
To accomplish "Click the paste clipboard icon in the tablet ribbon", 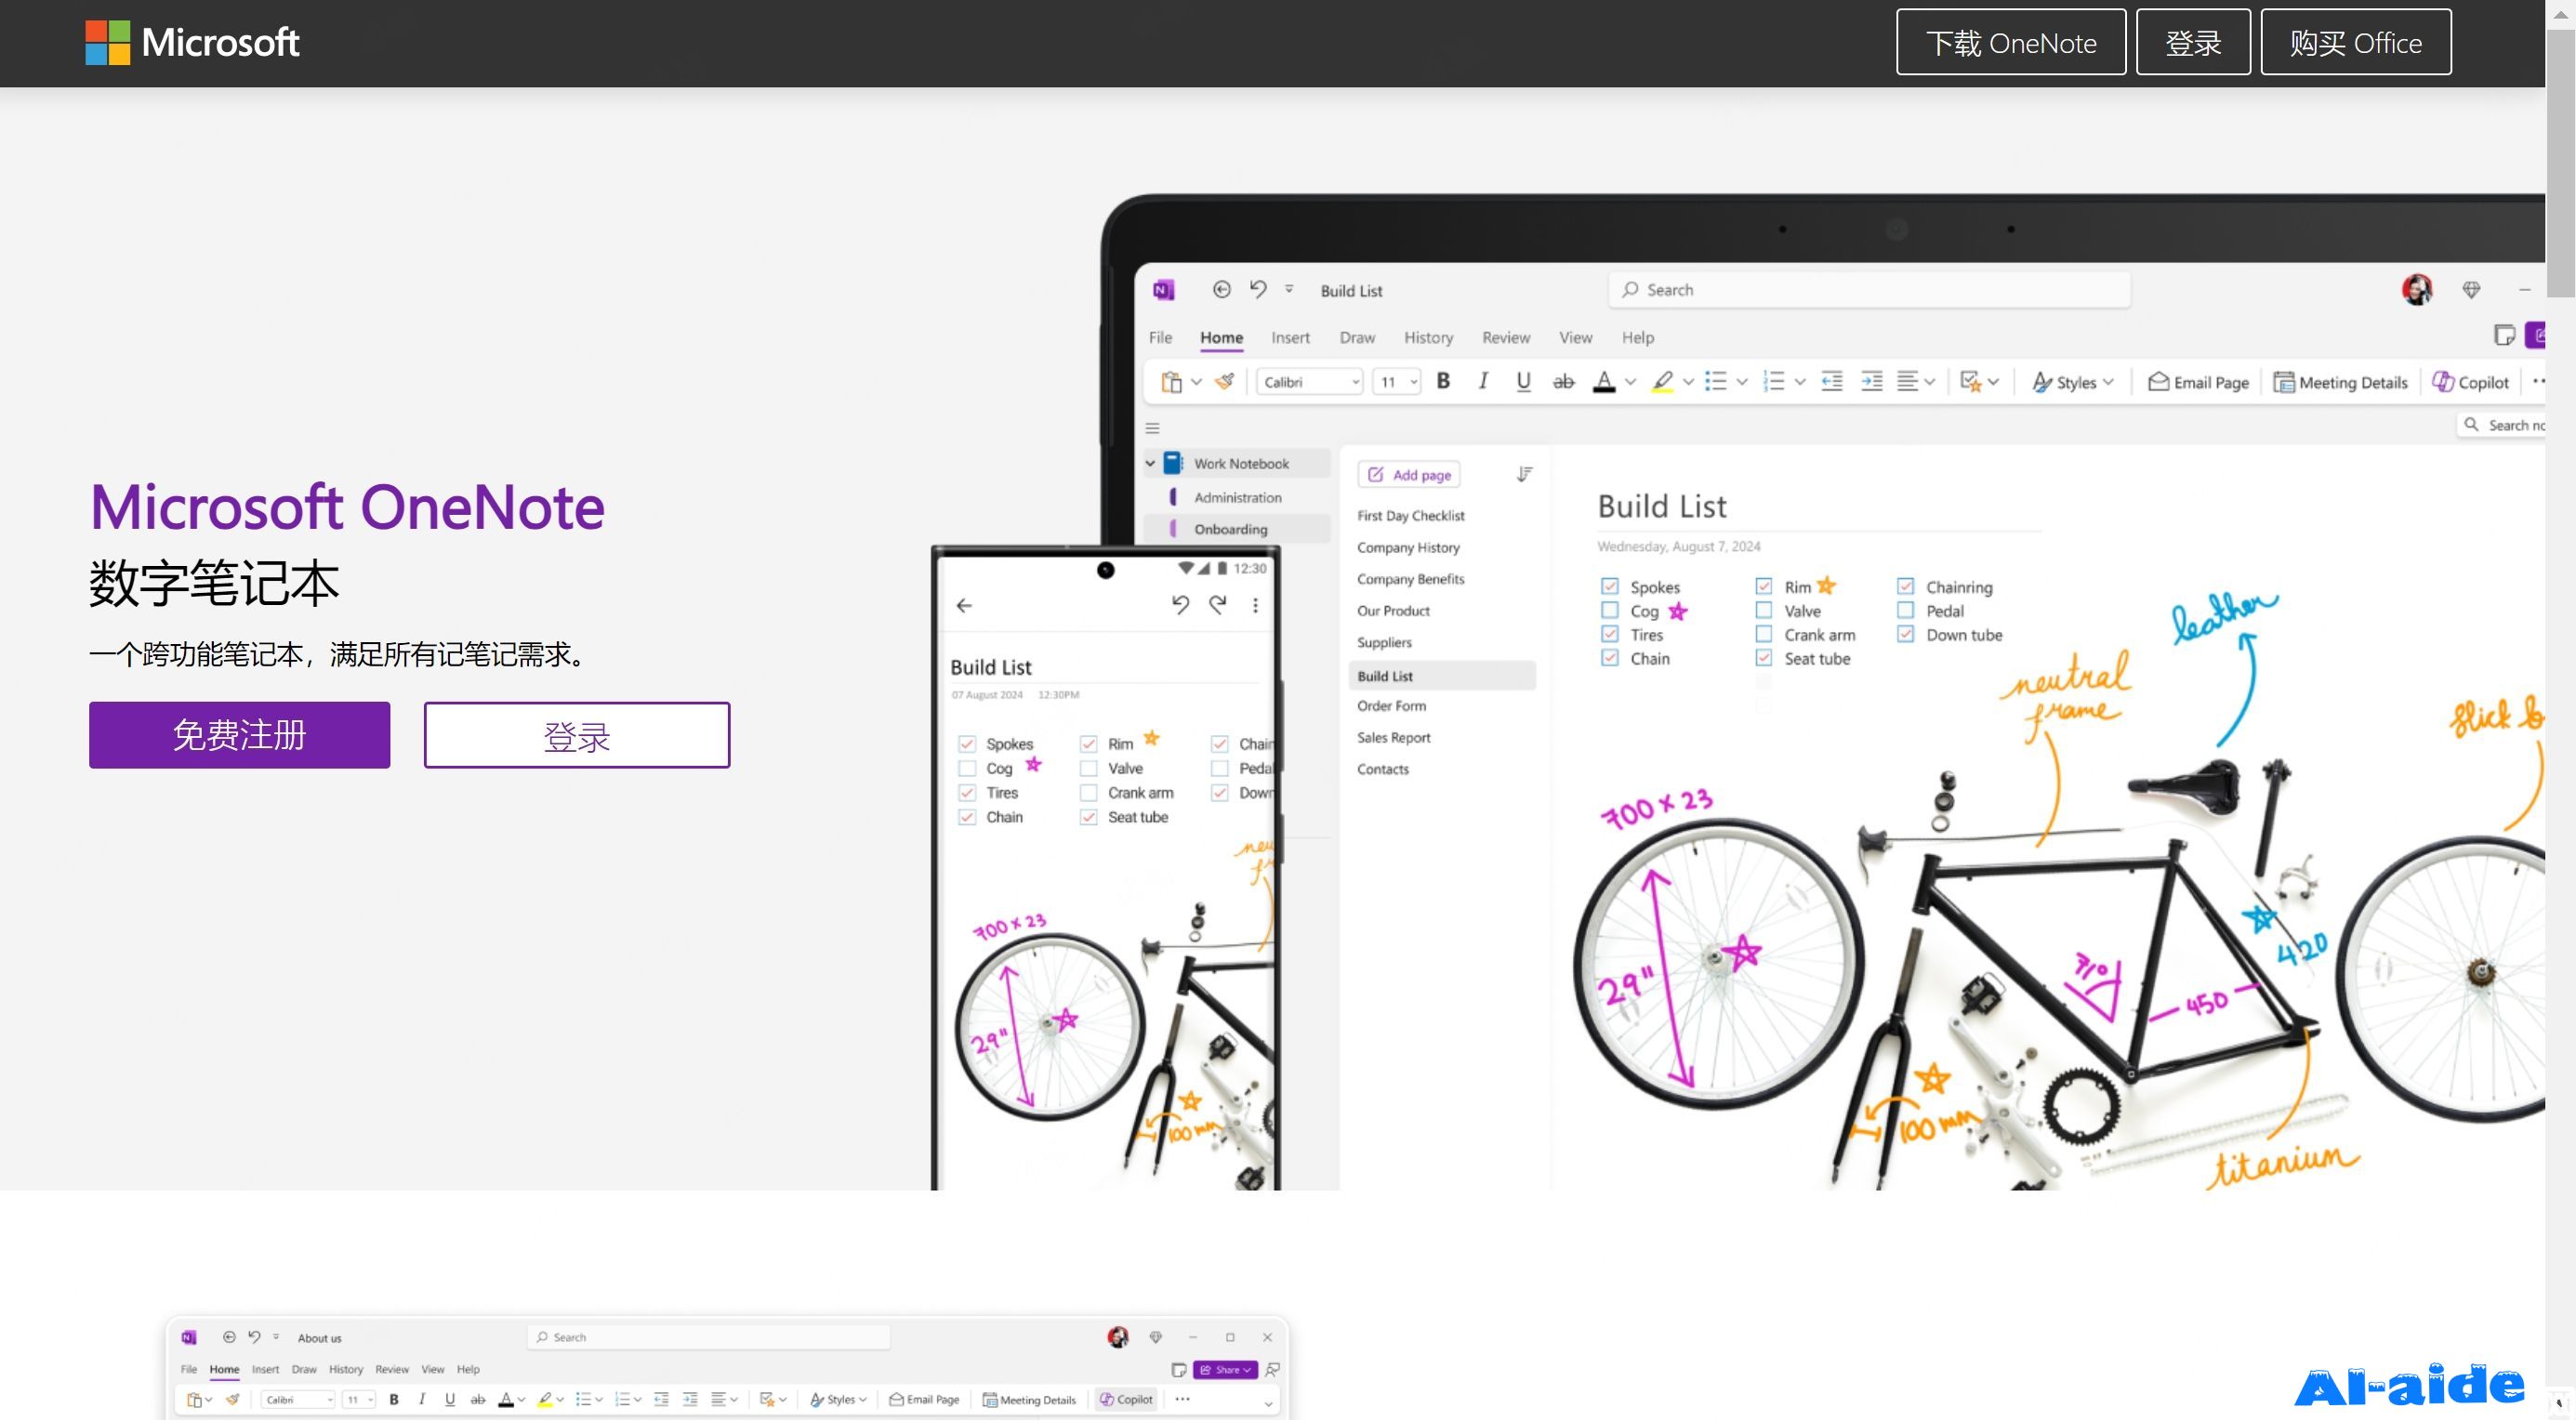I will (x=1171, y=382).
